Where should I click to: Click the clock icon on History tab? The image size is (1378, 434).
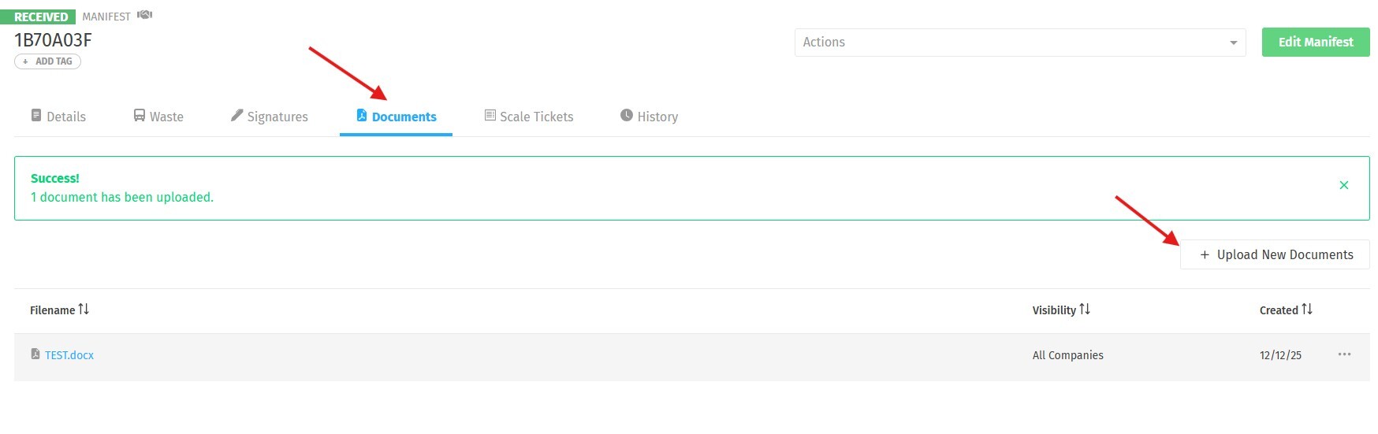(627, 116)
